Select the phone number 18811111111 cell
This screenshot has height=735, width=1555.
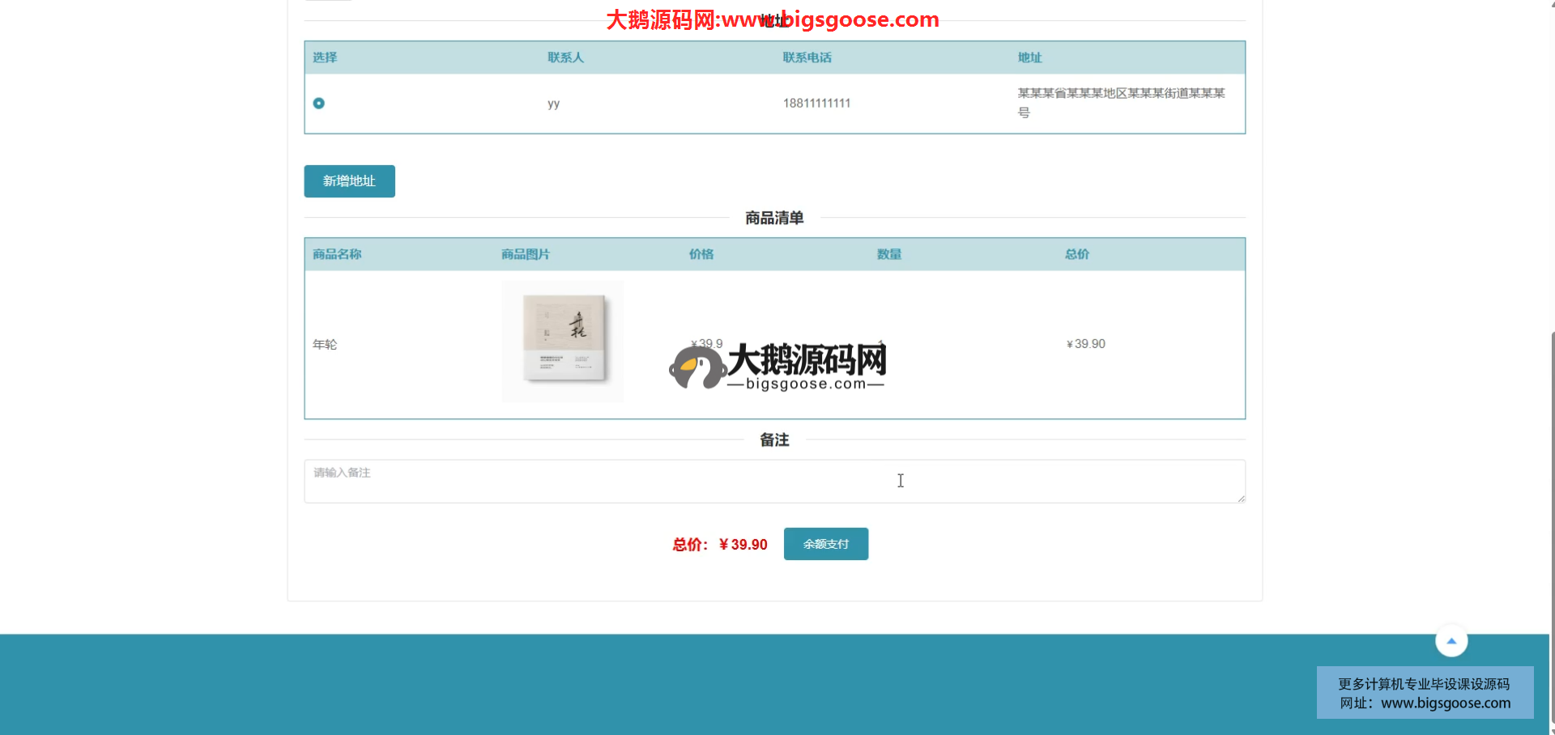click(816, 104)
